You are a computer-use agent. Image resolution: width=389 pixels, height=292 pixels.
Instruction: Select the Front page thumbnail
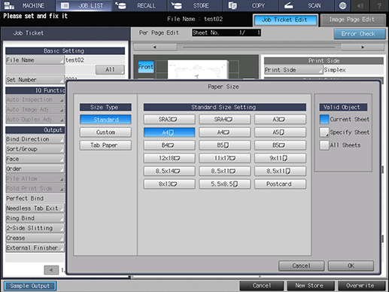(x=146, y=67)
